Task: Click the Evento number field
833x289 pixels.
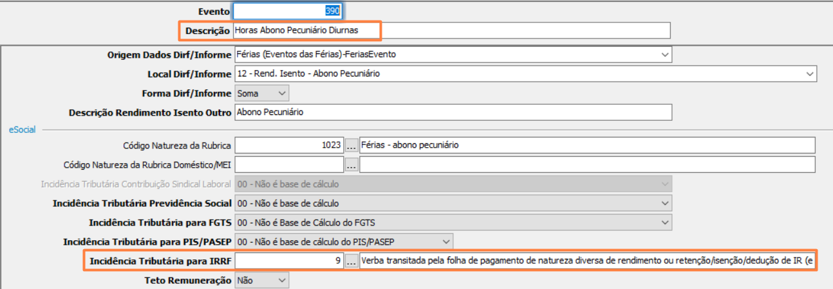Action: point(288,11)
